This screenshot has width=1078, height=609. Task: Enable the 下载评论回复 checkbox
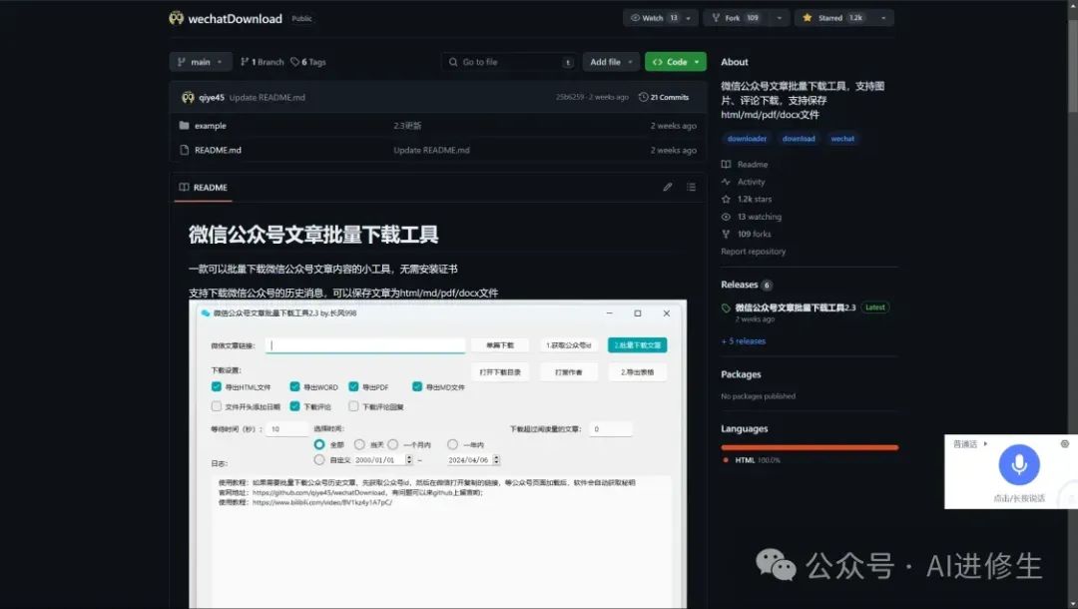[x=353, y=407]
